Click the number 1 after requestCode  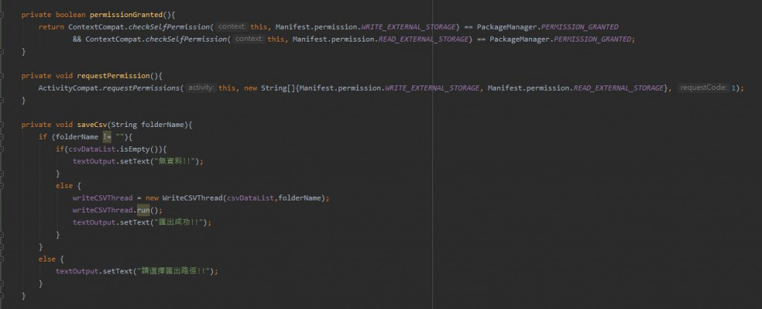tap(733, 88)
